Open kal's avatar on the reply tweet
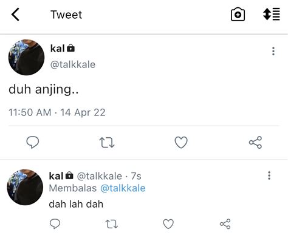 [25, 187]
